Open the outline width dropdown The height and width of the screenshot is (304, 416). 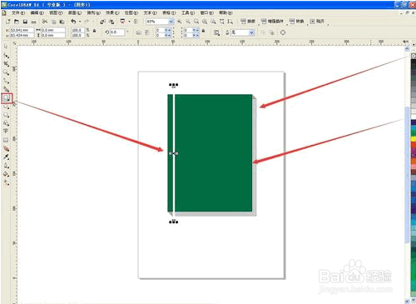click(x=251, y=32)
